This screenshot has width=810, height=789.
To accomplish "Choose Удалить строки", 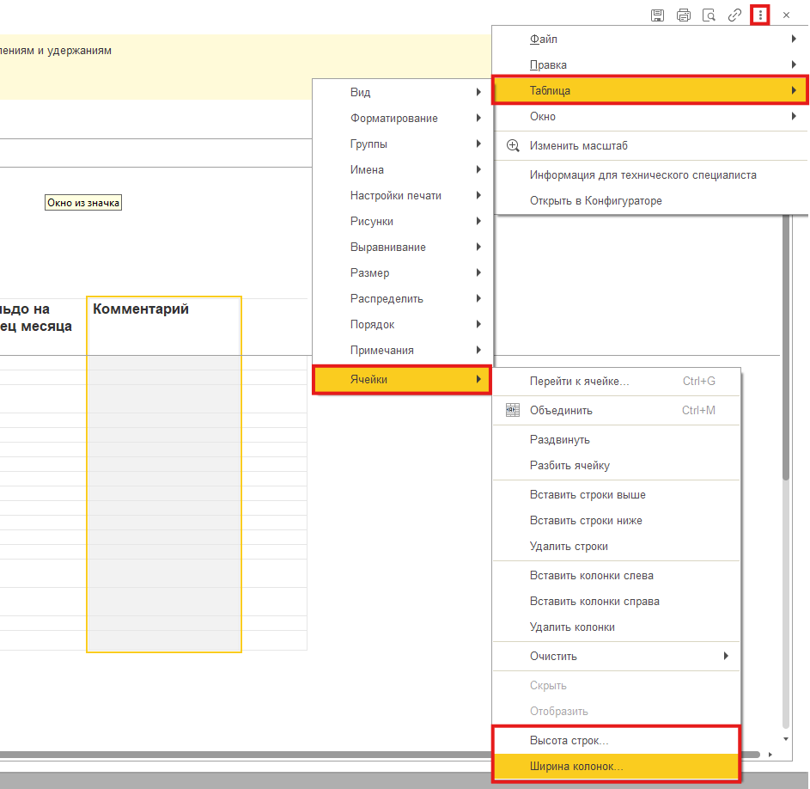I will click(x=616, y=546).
